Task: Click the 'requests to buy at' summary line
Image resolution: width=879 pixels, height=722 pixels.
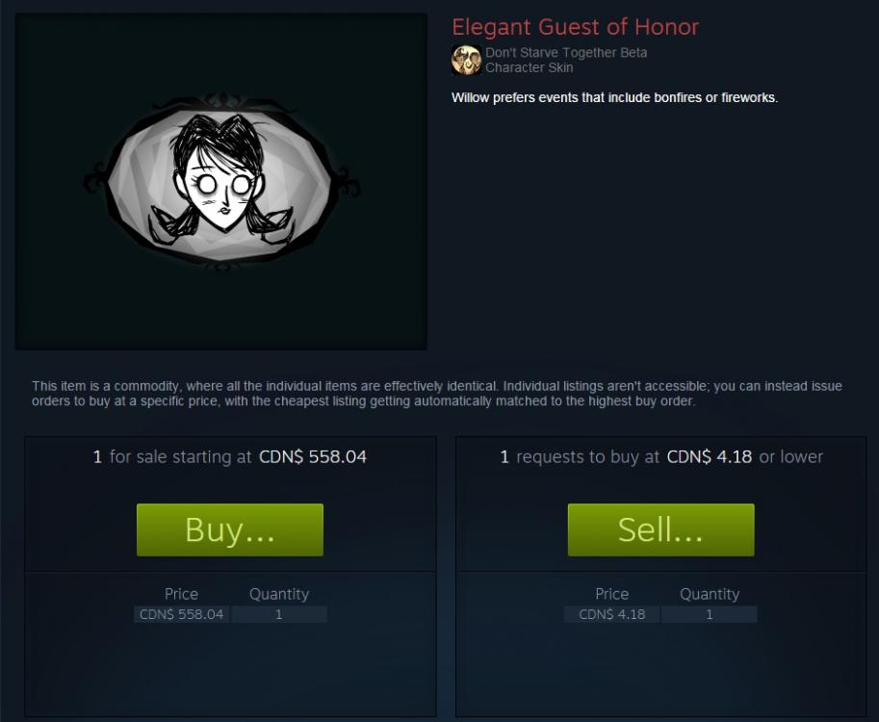Action: click(661, 457)
